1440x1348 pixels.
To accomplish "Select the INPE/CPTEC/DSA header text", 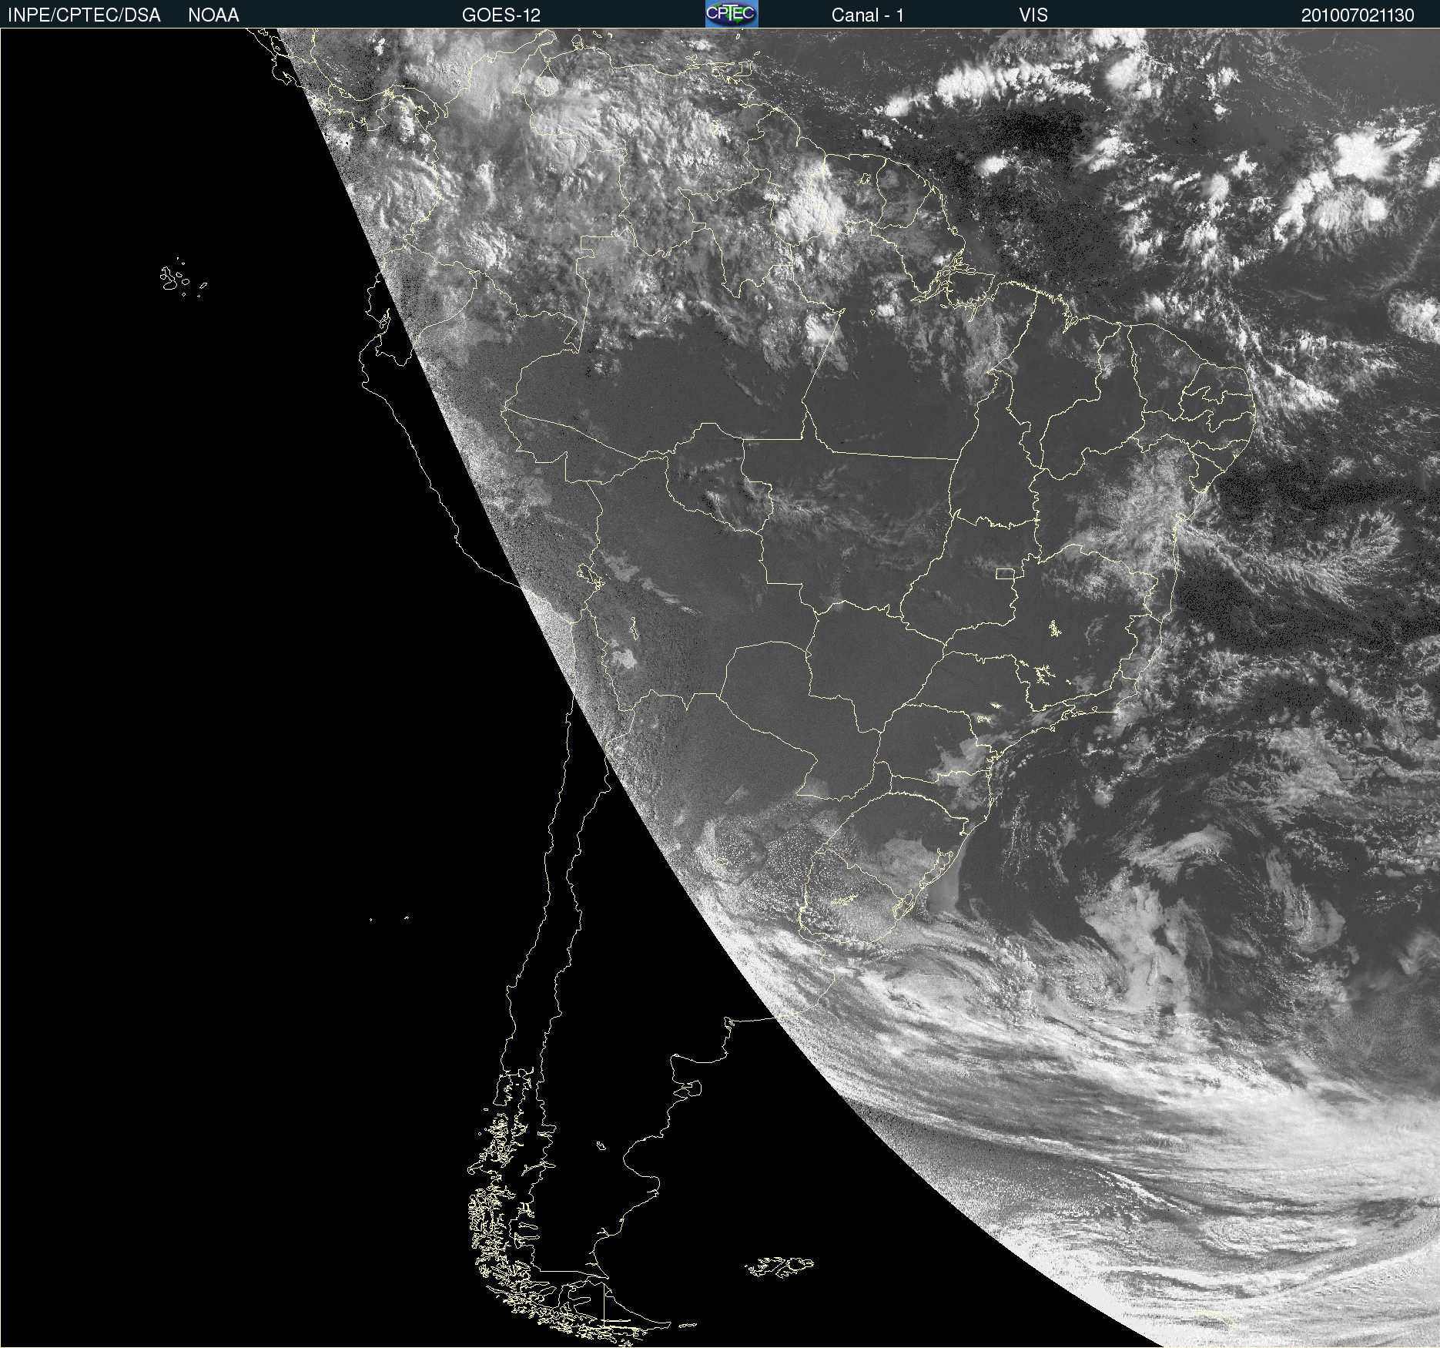I will pyautogui.click(x=84, y=15).
